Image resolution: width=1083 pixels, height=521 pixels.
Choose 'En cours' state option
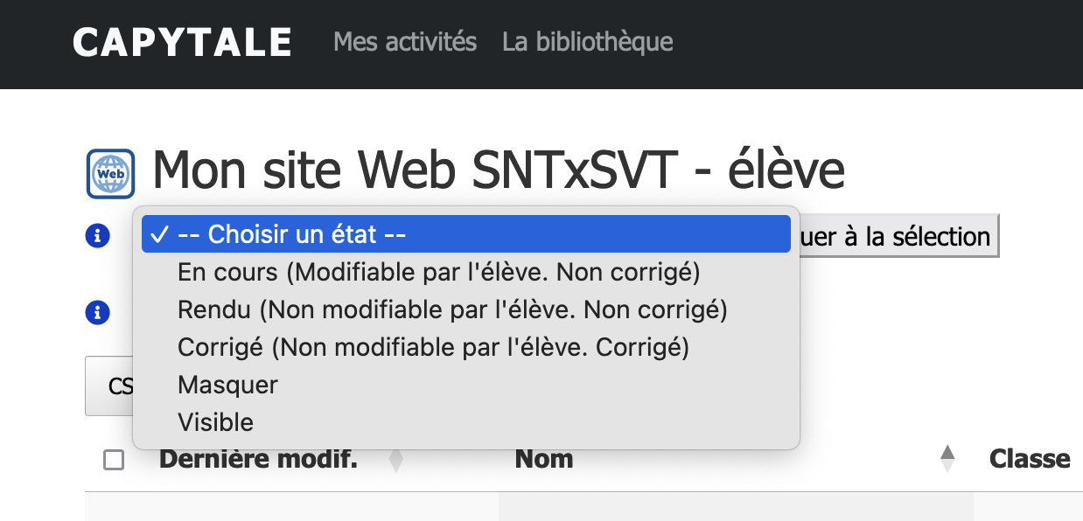click(x=439, y=273)
